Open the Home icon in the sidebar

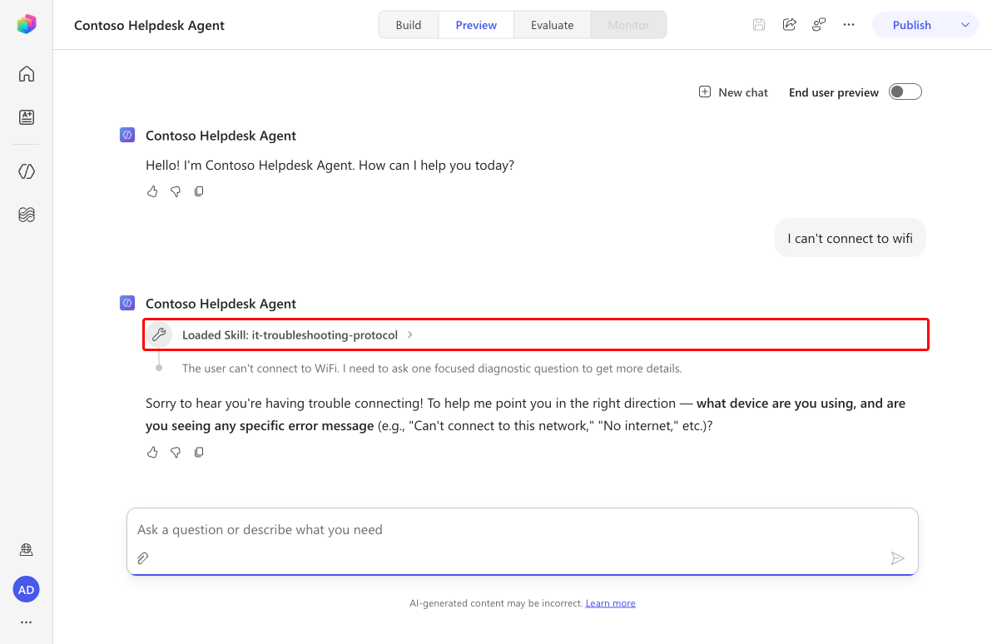[x=27, y=74]
